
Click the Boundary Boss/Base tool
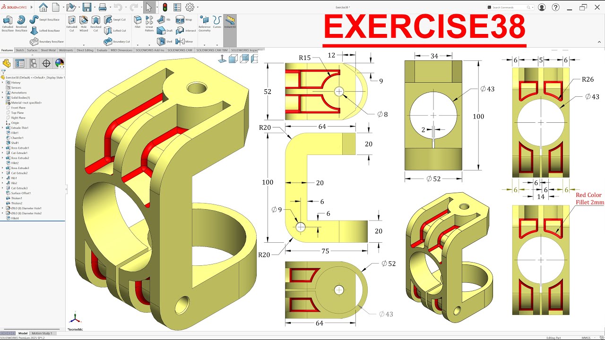46,42
